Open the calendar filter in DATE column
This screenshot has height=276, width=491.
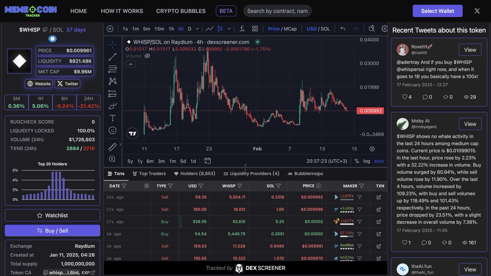(146, 186)
